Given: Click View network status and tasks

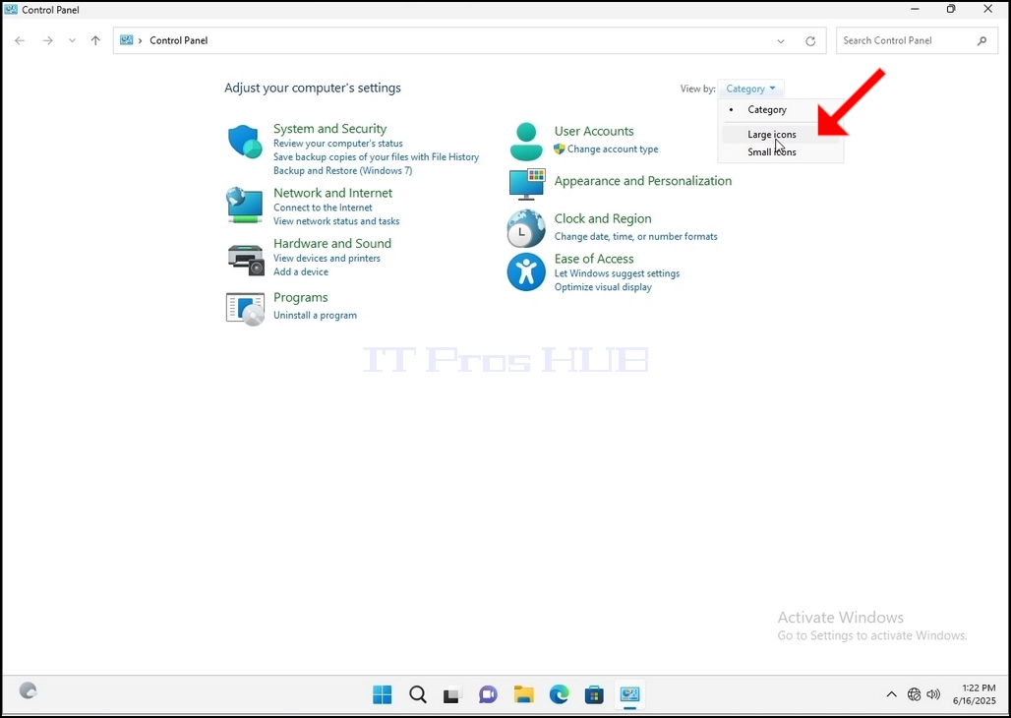Looking at the screenshot, I should click(x=336, y=221).
